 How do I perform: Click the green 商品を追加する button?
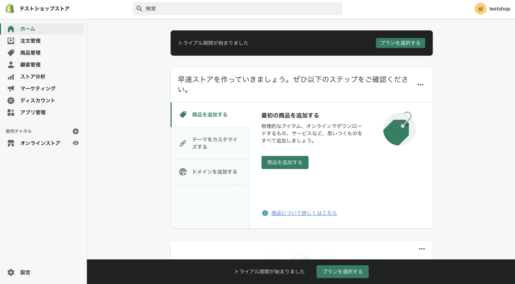[x=285, y=162]
